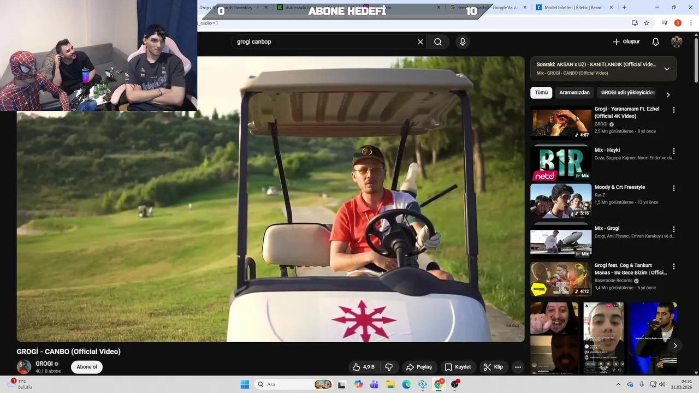The height and width of the screenshot is (393, 699).
Task: Click the Windows taskbar search box
Action: tap(294, 384)
